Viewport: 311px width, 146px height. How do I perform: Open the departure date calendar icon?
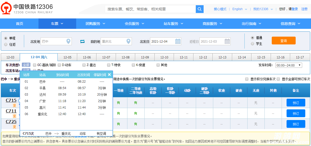[x=178, y=41]
